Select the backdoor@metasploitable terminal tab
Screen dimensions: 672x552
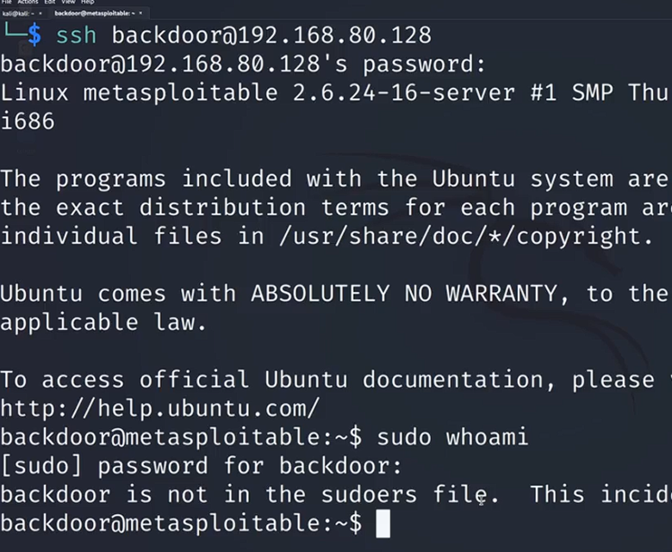92,14
